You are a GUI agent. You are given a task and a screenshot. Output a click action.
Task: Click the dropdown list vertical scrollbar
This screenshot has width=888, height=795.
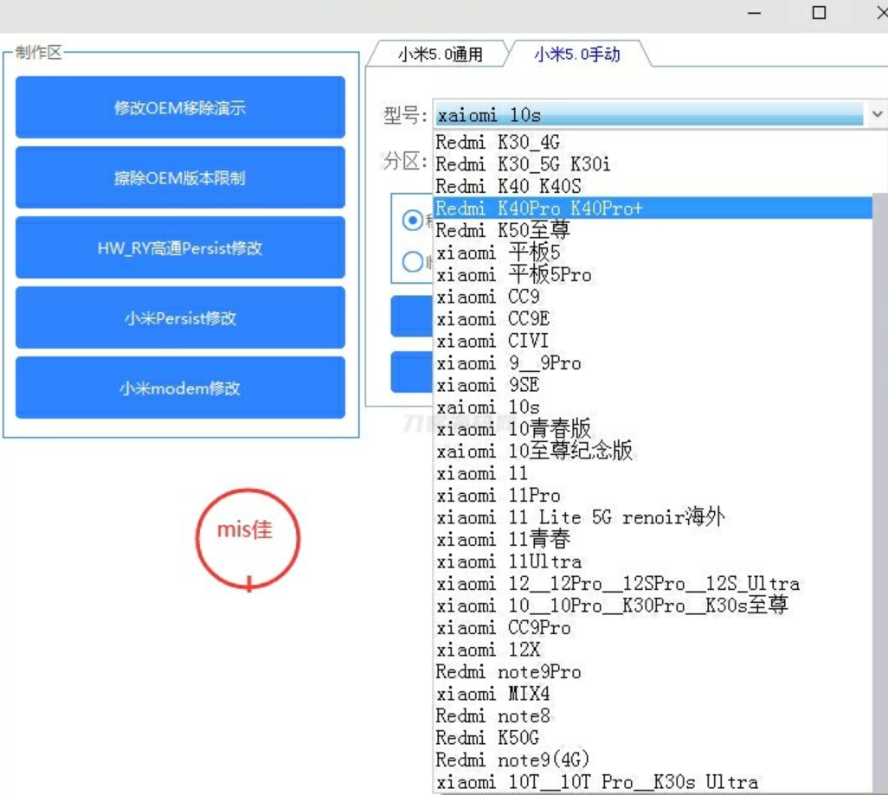[x=879, y=492]
